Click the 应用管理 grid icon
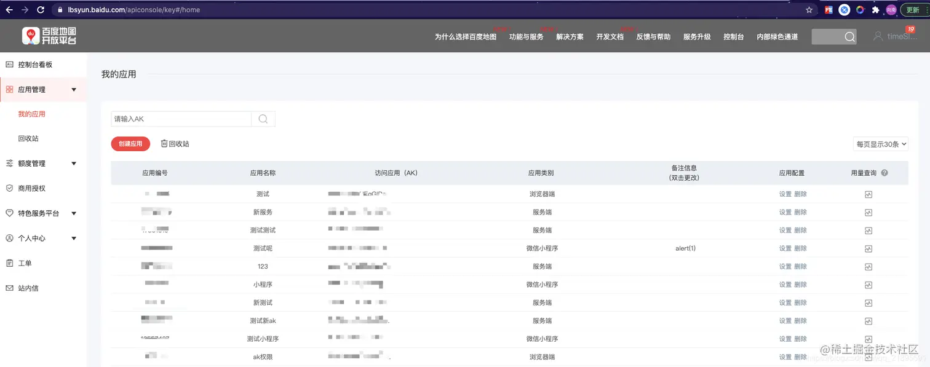 coord(9,89)
